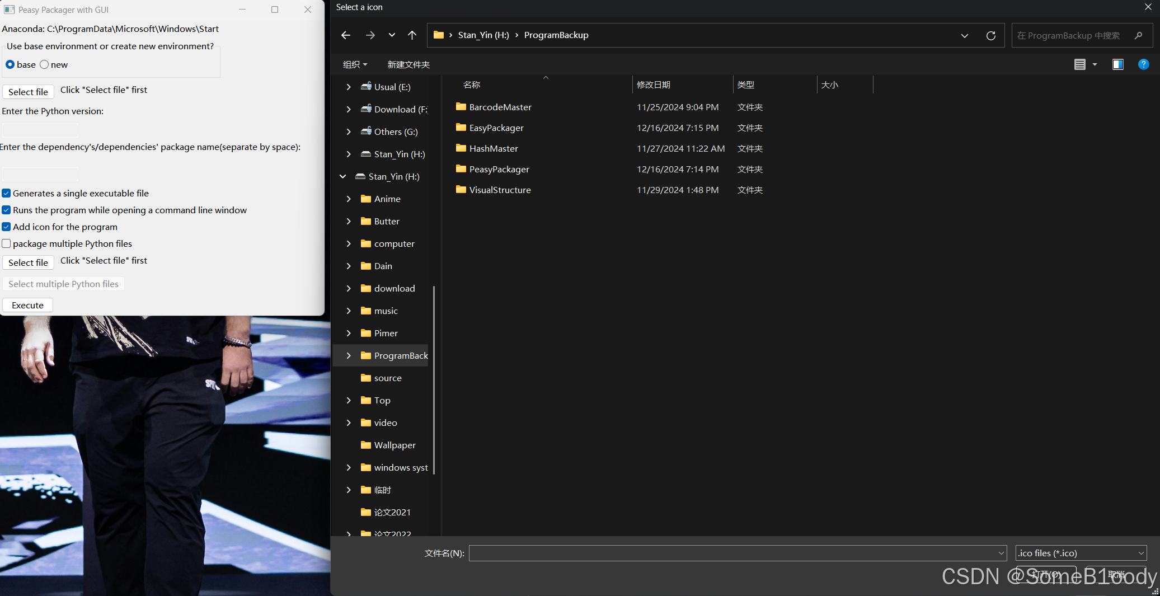Toggle the preview pane icon

(1117, 64)
